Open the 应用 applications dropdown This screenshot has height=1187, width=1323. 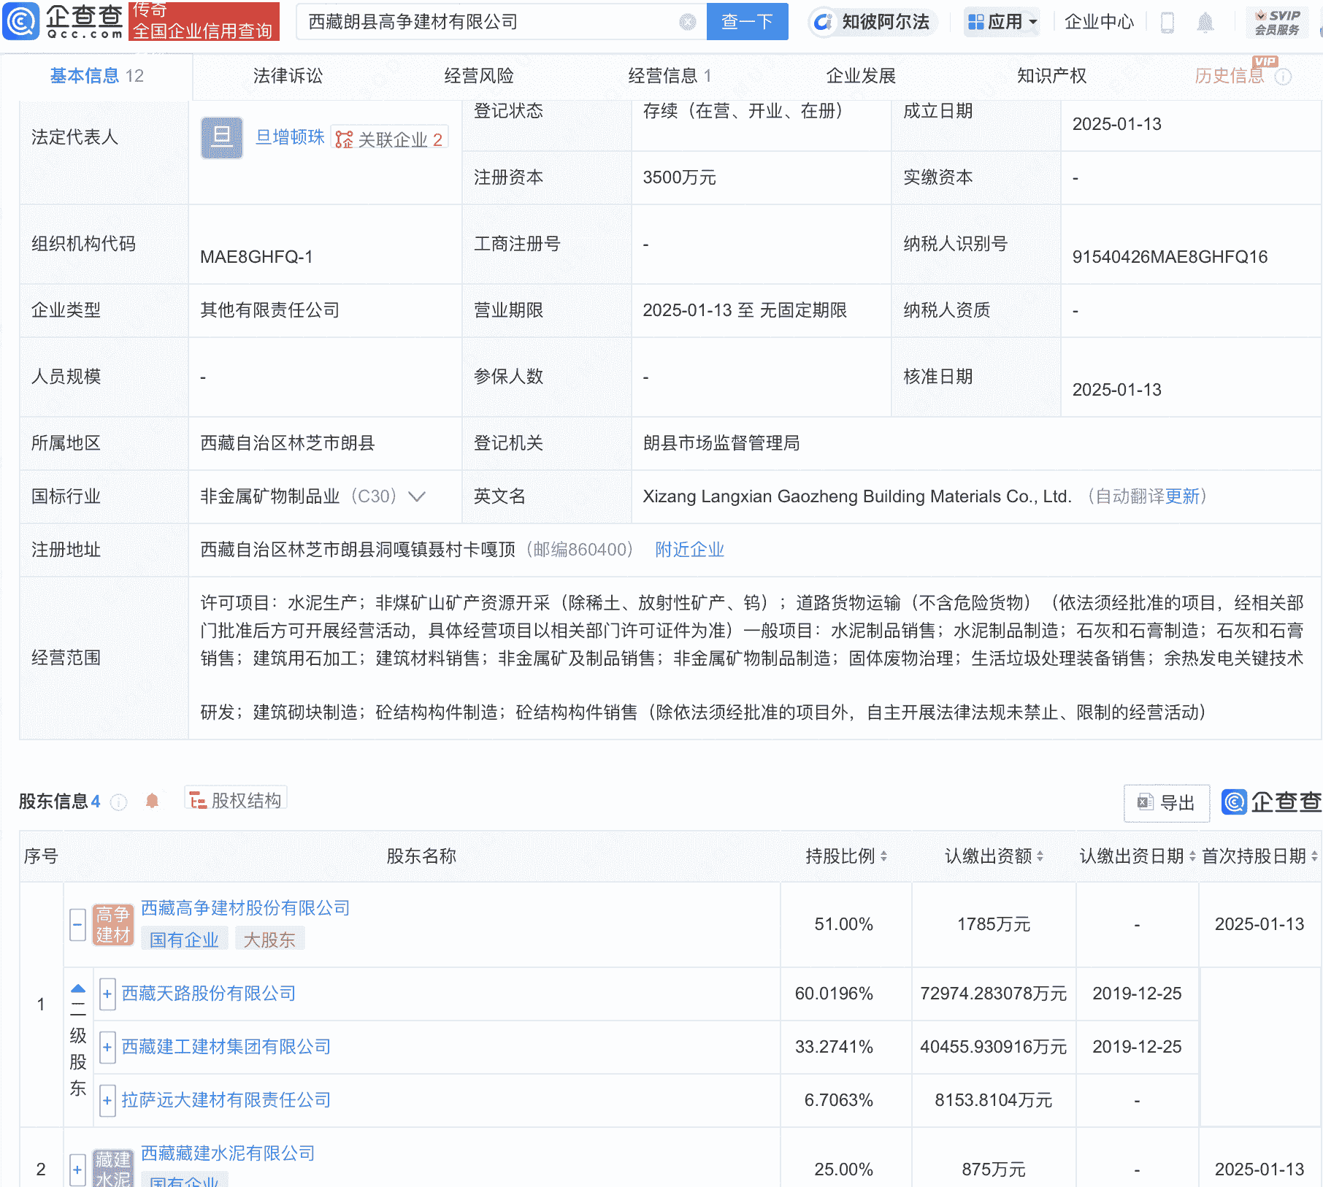[x=1002, y=22]
